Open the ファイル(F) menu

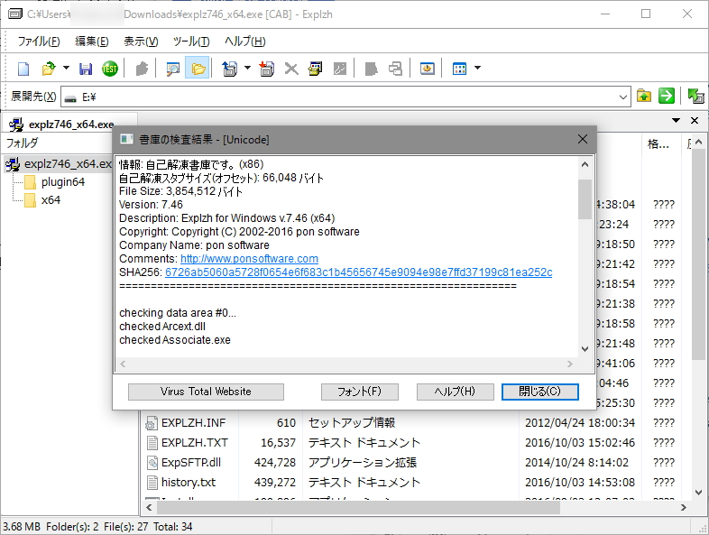pos(39,42)
